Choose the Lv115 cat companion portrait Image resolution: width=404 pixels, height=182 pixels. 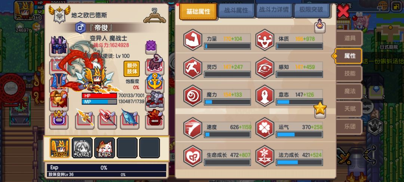coord(105,148)
